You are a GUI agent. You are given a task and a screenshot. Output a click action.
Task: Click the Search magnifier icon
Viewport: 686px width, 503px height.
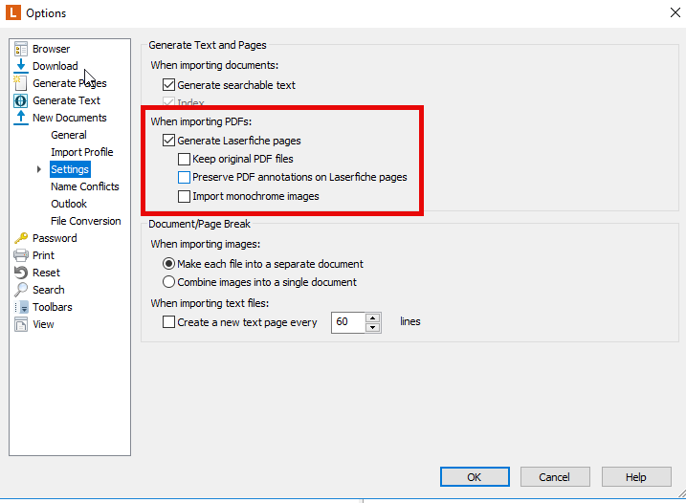click(20, 290)
